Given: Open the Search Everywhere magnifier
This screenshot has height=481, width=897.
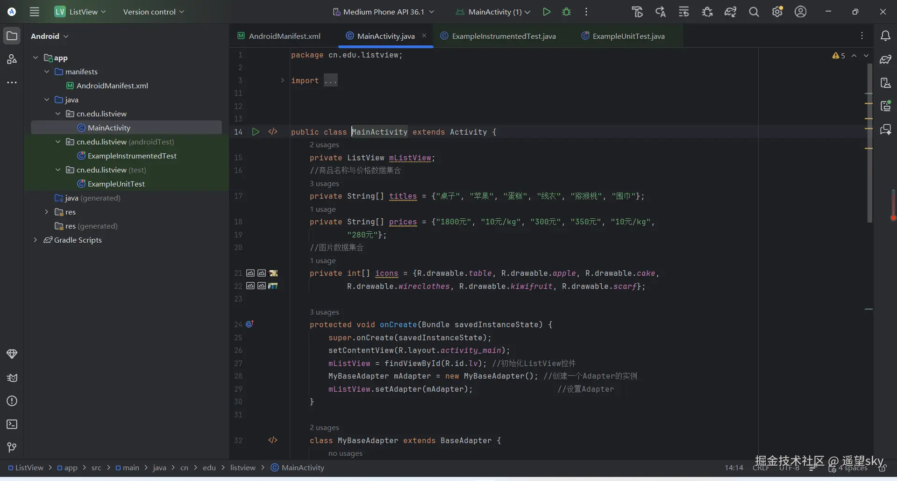Looking at the screenshot, I should [754, 12].
